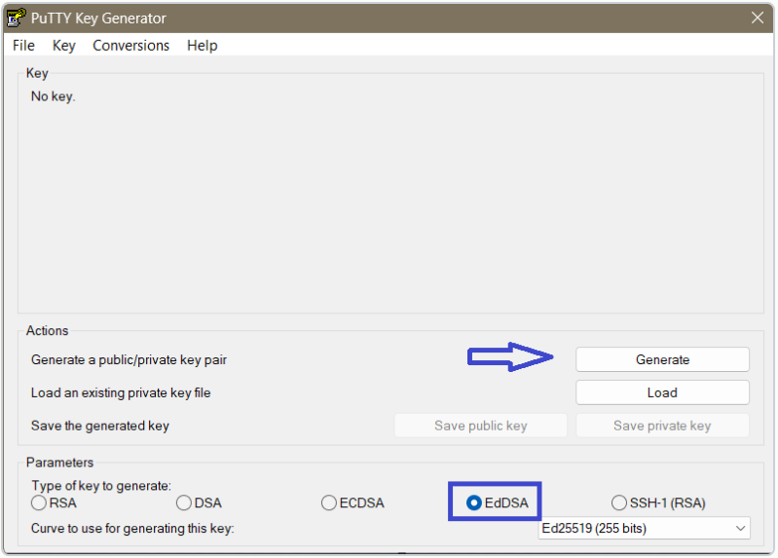Image resolution: width=778 pixels, height=558 pixels.
Task: Click the Load button
Action: [x=662, y=392]
